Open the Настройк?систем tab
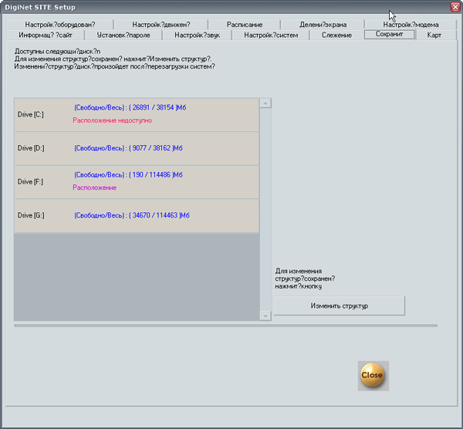Screen dimensions: 463x429 [x=271, y=35]
